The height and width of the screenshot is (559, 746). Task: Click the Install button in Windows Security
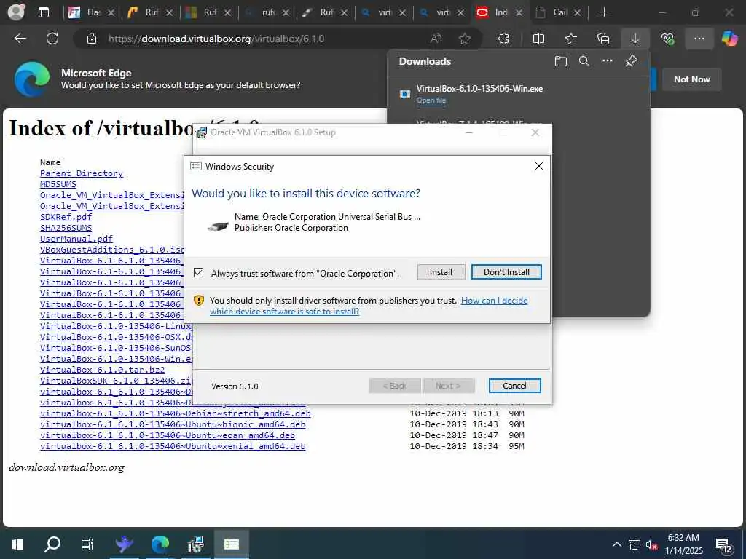441,272
